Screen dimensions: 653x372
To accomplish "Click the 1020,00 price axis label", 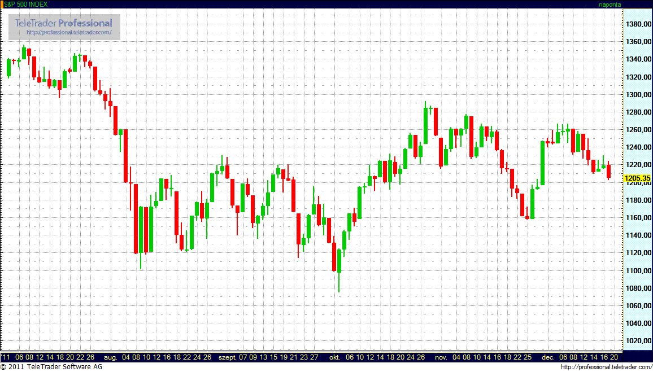I will click(638, 341).
